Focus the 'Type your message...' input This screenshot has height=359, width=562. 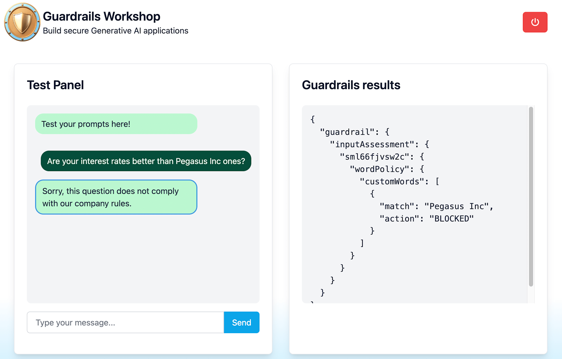pyautogui.click(x=125, y=322)
